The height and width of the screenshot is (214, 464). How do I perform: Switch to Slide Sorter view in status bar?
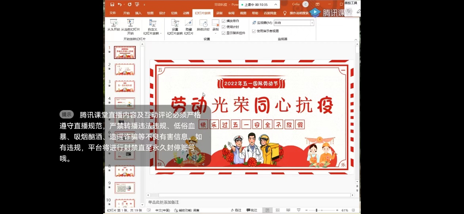pos(278,210)
